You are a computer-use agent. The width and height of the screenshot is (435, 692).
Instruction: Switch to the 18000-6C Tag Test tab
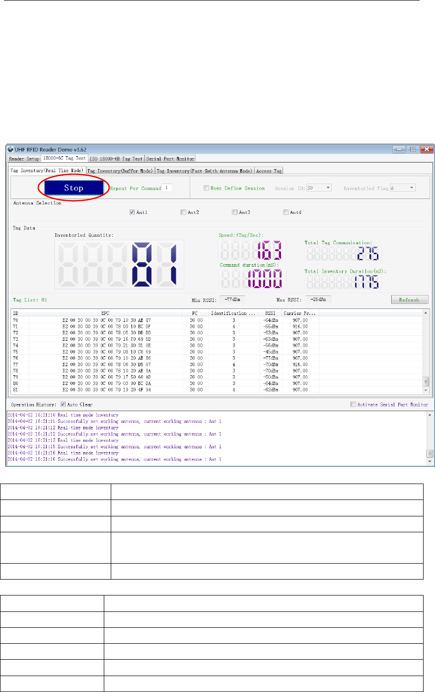(x=64, y=158)
